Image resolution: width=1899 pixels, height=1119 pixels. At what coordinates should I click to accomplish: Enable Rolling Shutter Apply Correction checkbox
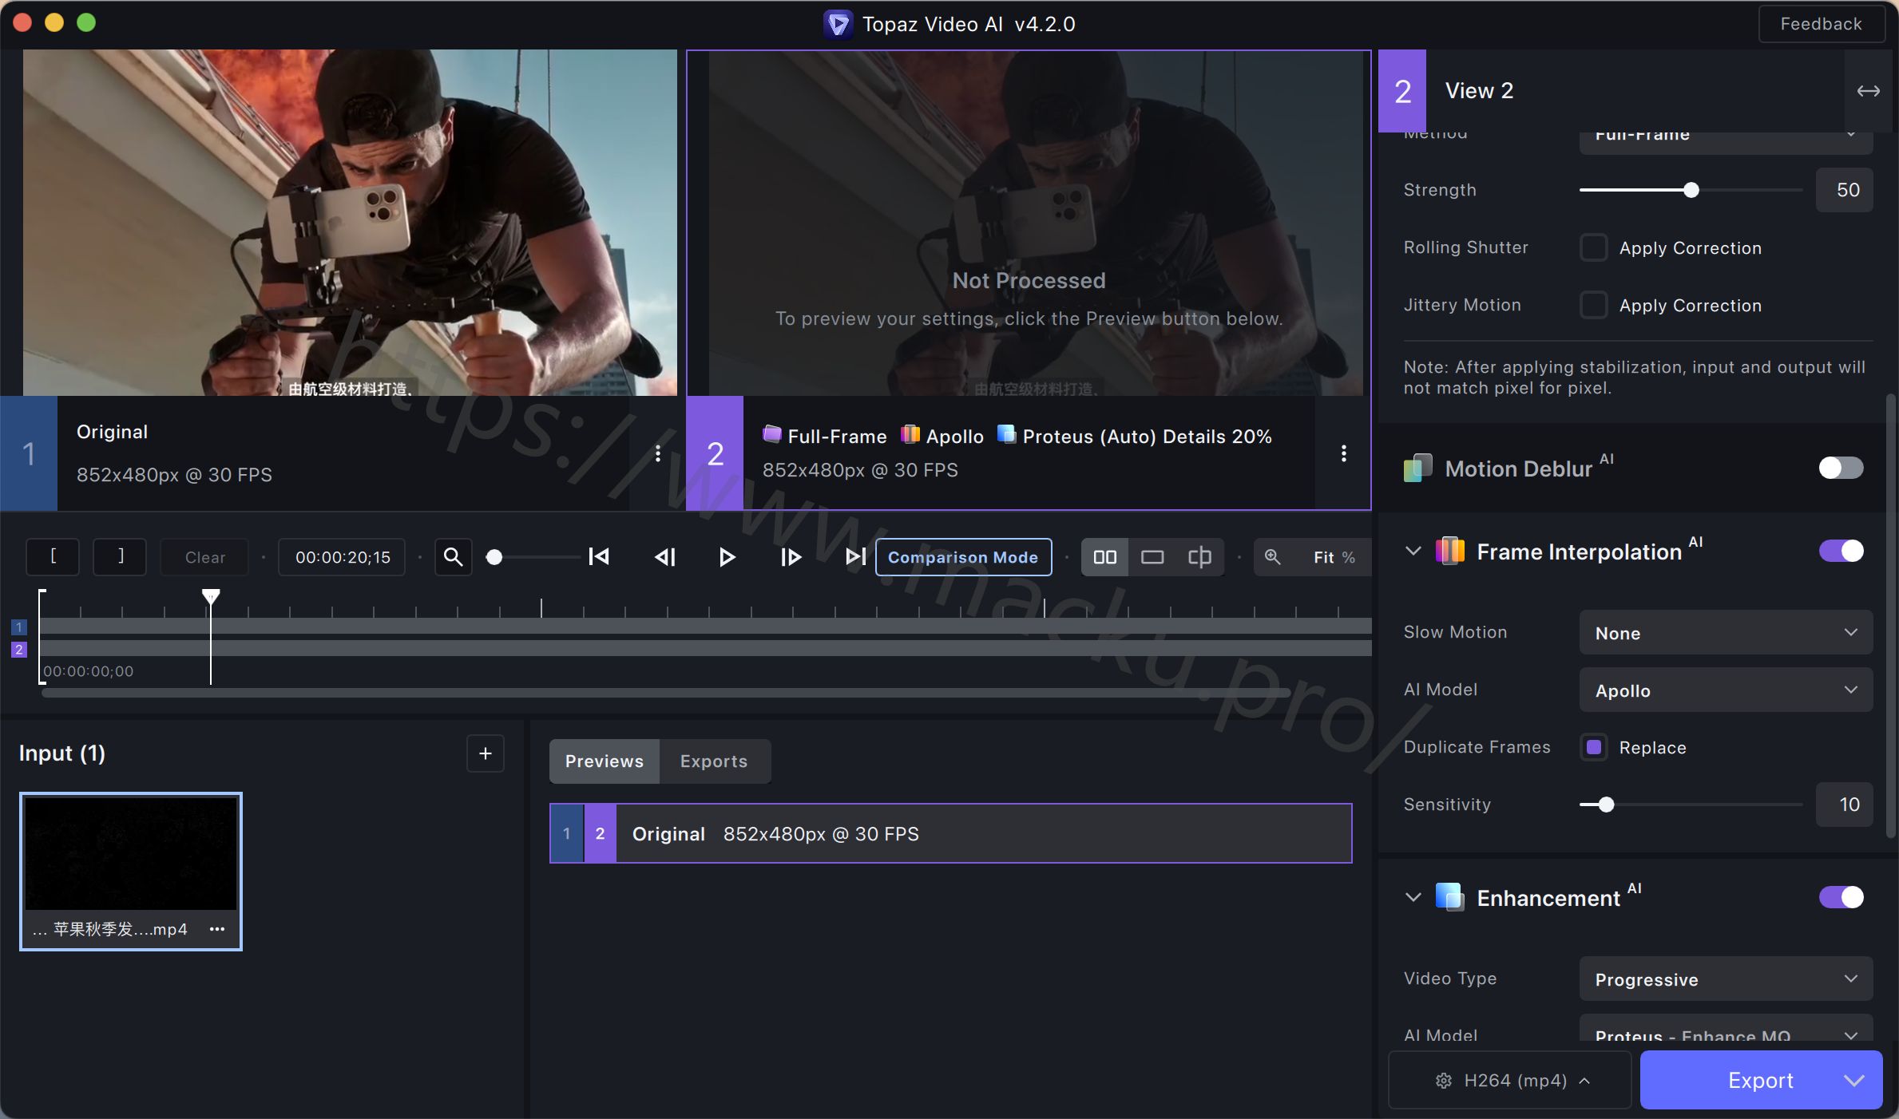tap(1594, 247)
